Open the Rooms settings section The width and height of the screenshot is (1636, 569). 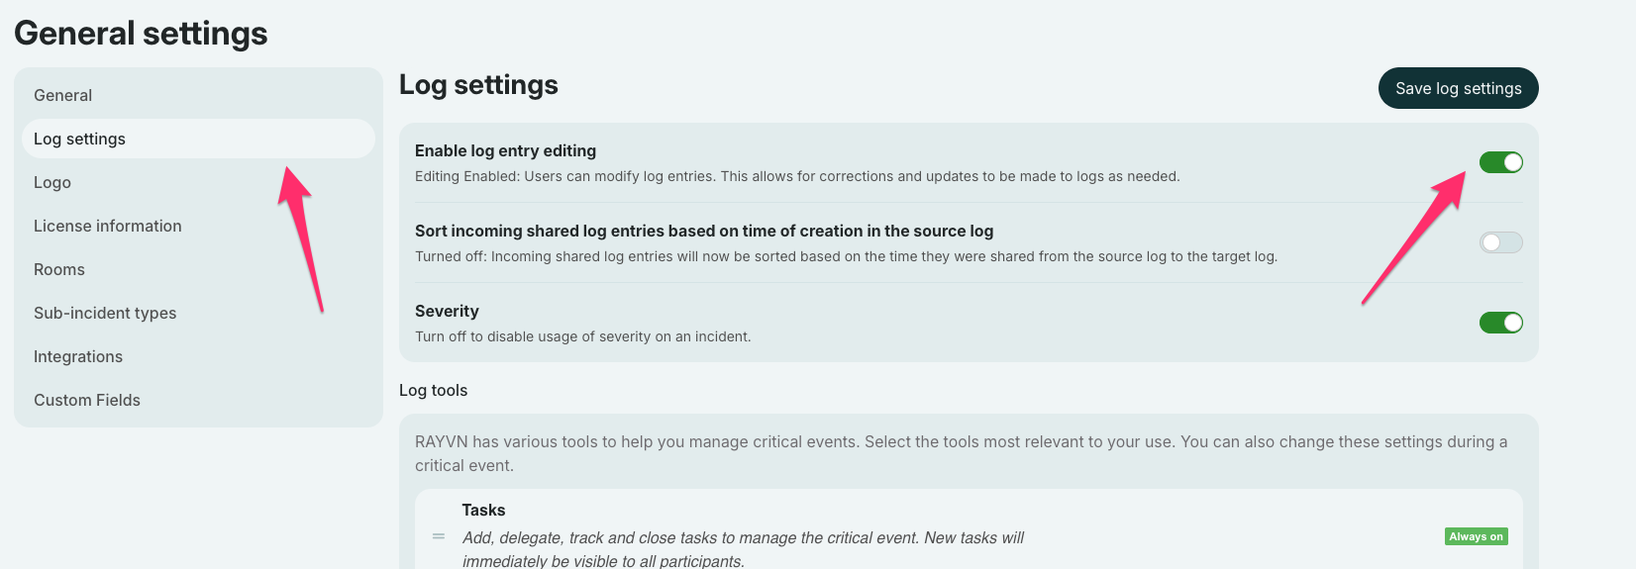coord(59,269)
